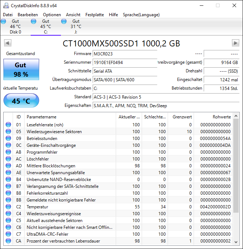Open the Optionen menu

(x=52, y=15)
